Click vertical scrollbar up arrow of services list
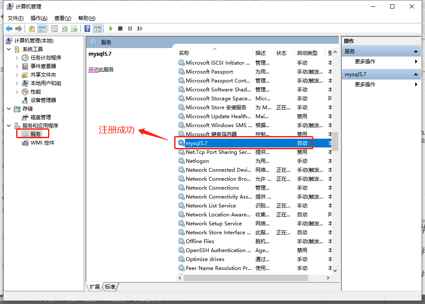 (x=335, y=52)
